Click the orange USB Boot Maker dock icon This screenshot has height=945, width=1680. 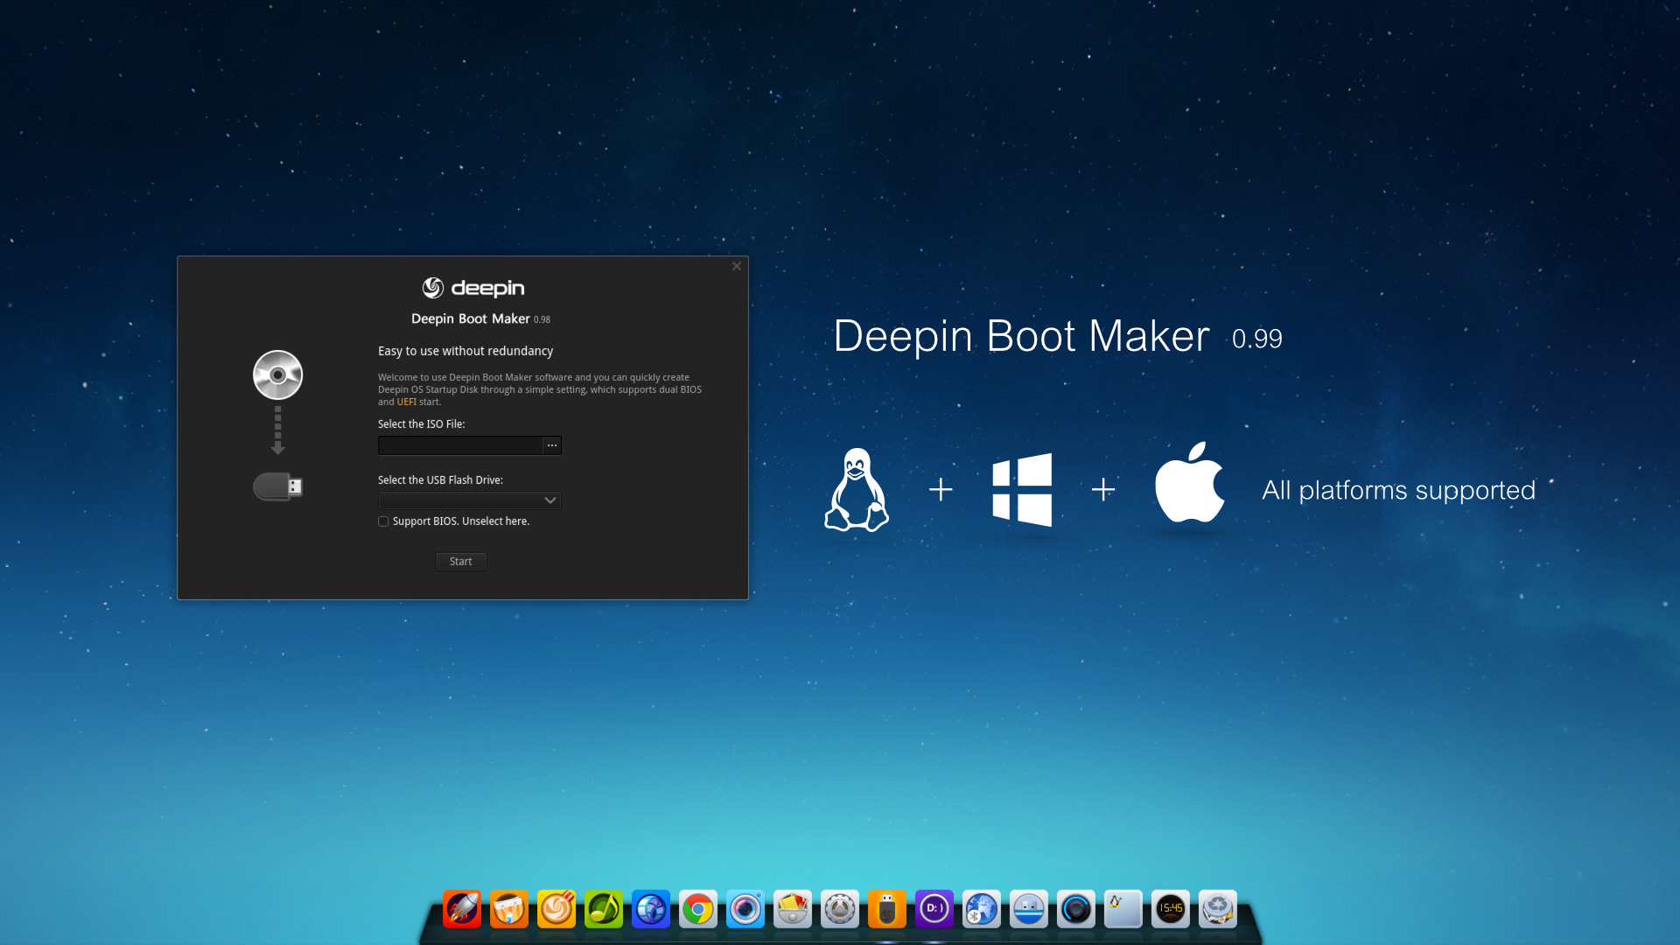886,909
